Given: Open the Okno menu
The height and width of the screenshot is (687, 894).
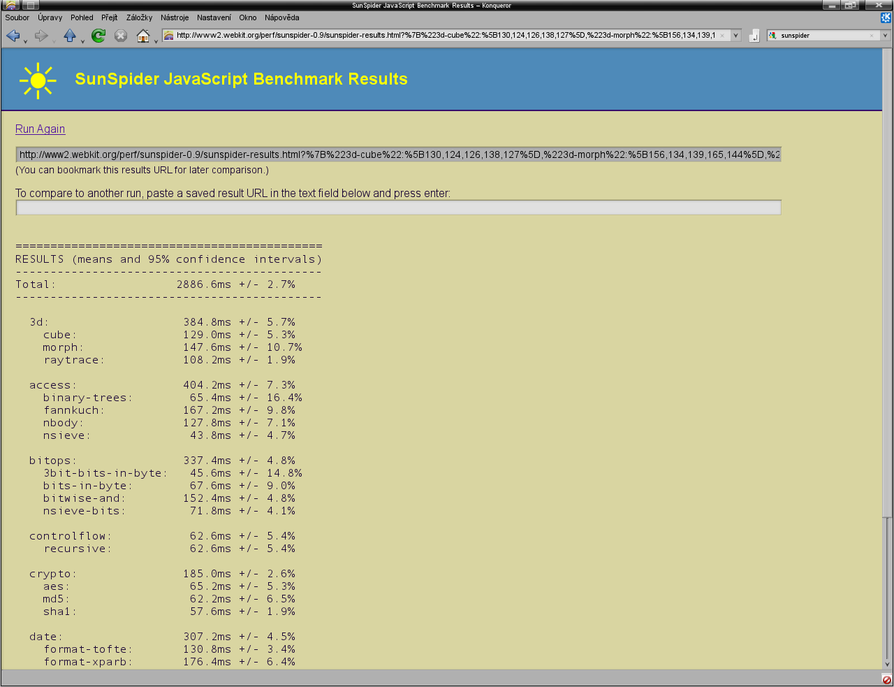Looking at the screenshot, I should tap(248, 17).
